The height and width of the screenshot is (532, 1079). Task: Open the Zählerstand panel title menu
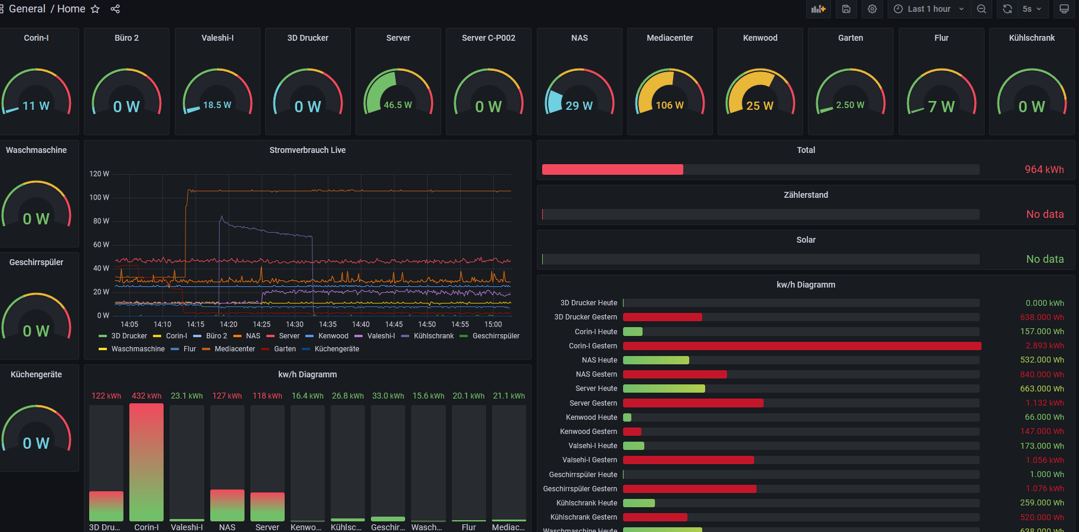(x=806, y=195)
